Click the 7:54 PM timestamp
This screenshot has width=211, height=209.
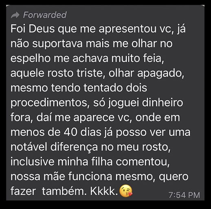(x=184, y=195)
